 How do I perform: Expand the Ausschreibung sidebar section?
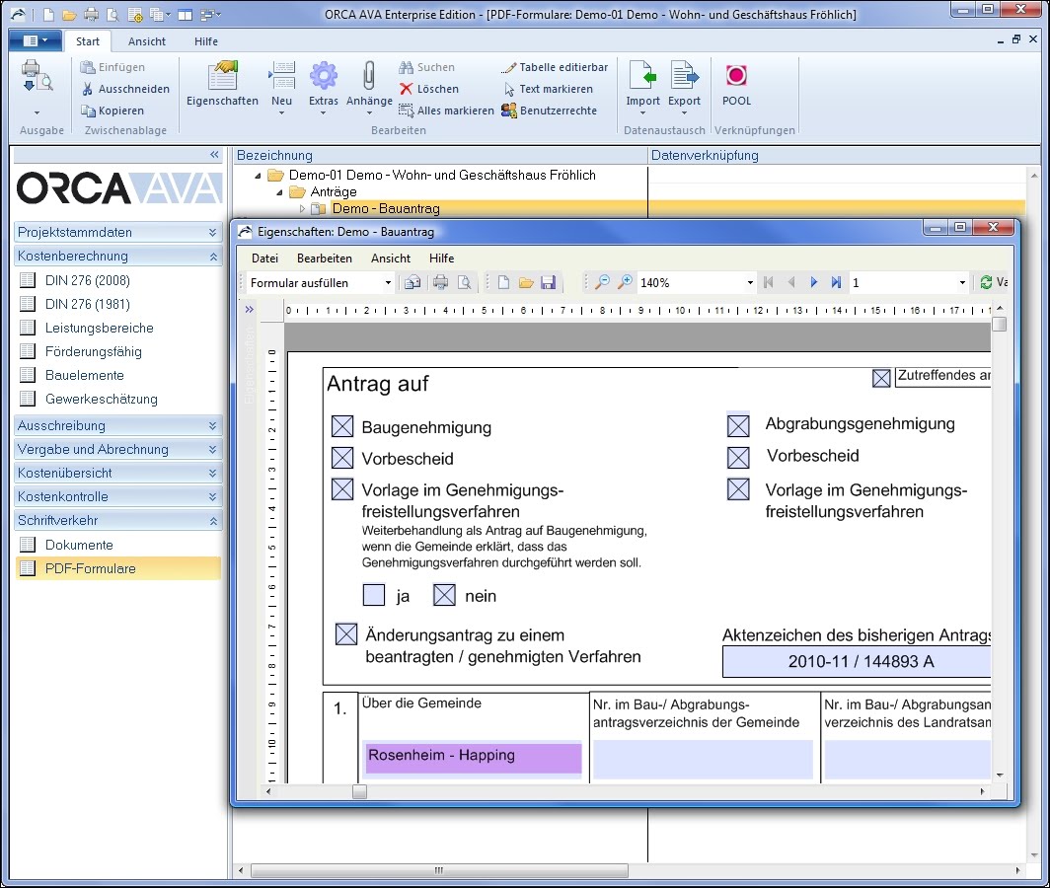pos(117,425)
